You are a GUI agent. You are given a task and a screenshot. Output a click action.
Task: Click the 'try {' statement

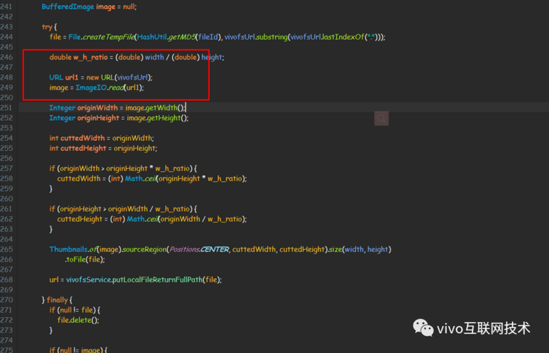[x=49, y=27]
